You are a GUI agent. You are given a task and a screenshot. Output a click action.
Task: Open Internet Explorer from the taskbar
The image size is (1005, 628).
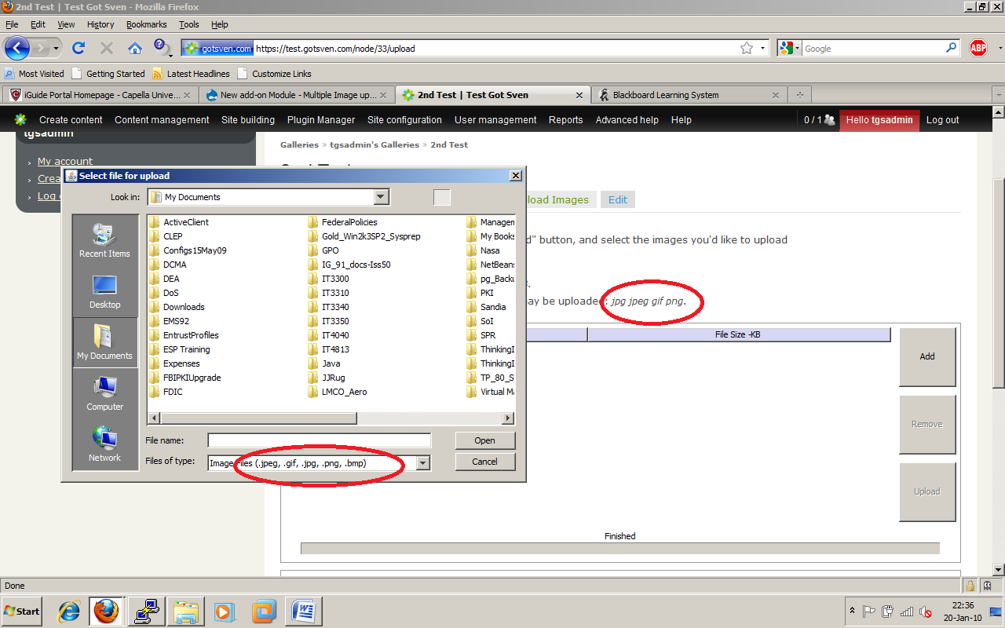pos(70,611)
